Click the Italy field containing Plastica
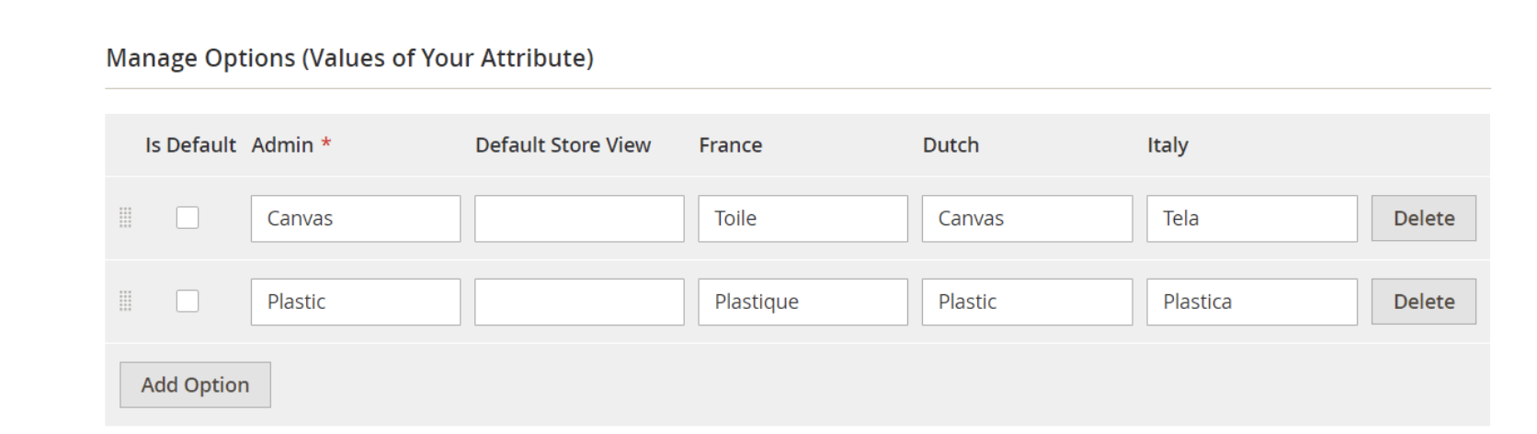 pyautogui.click(x=1251, y=302)
